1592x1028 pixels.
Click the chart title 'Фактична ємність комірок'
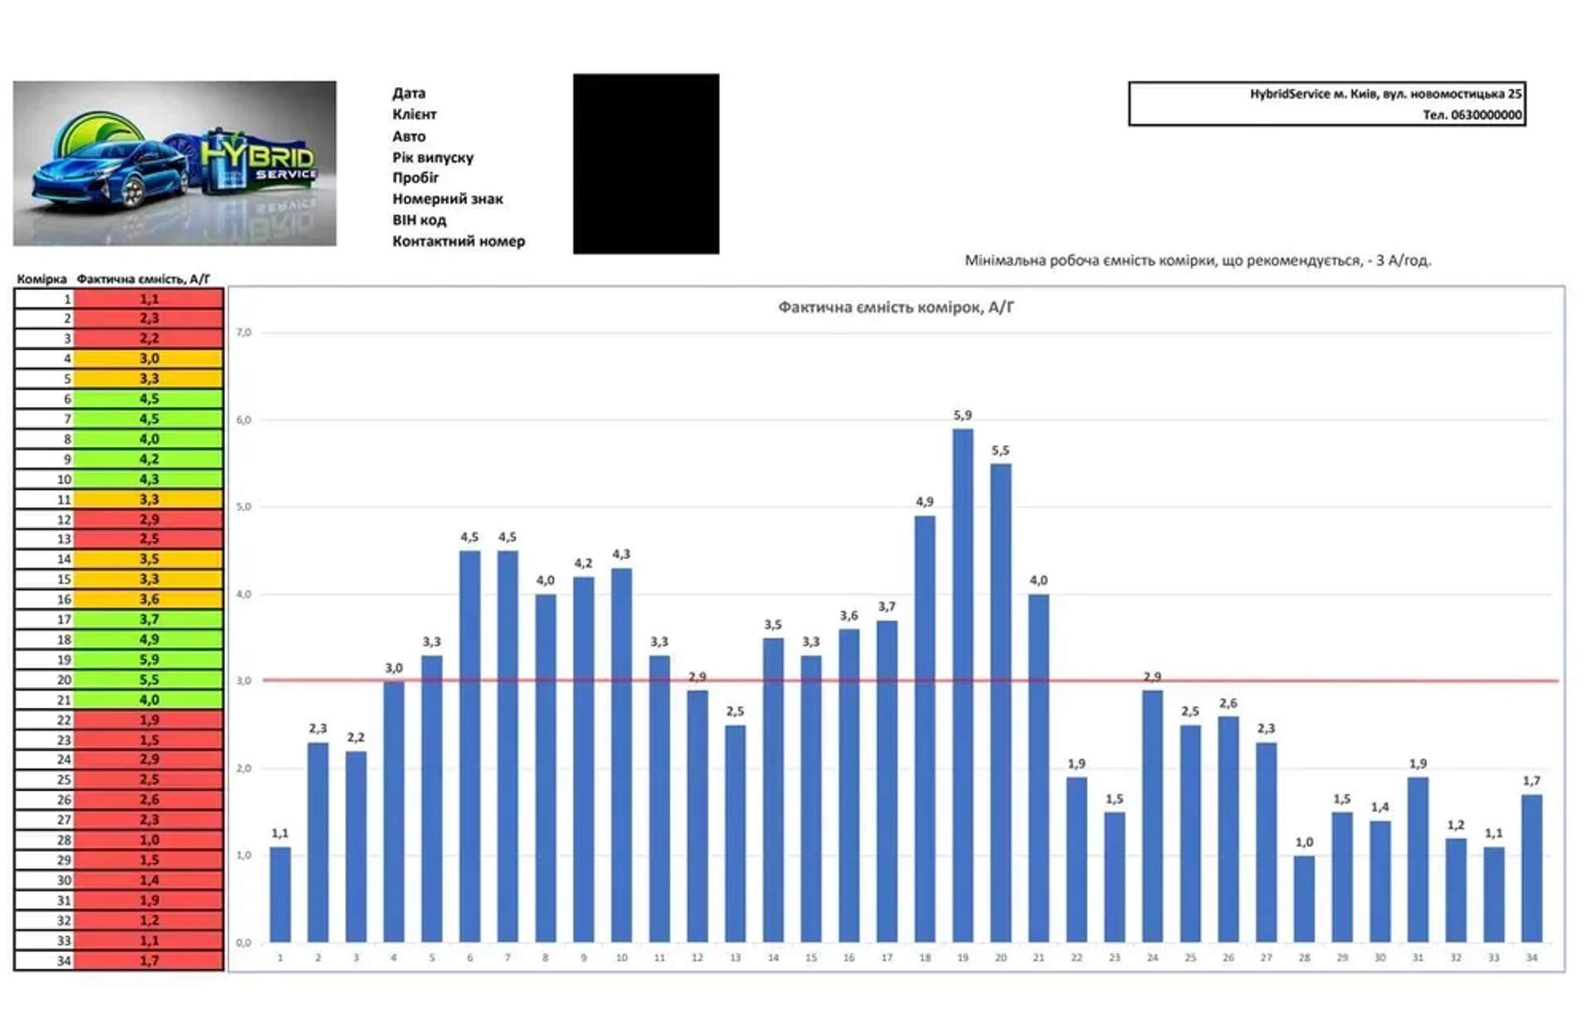point(895,308)
